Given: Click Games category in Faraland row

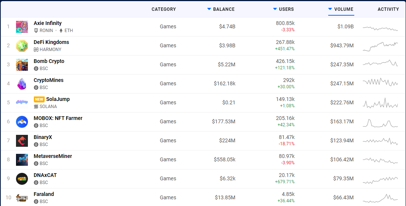Looking at the screenshot, I should click(168, 197).
